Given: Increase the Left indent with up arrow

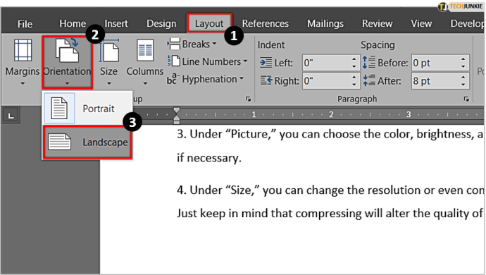Looking at the screenshot, I should click(354, 59).
